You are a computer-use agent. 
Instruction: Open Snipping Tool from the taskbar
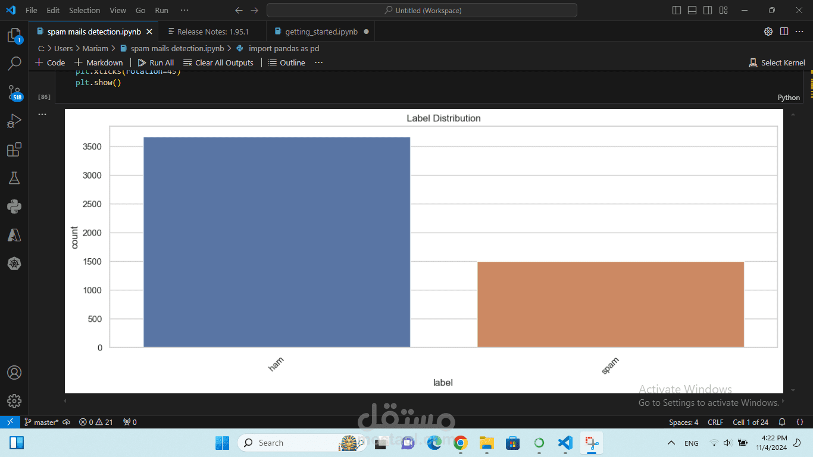tap(592, 443)
